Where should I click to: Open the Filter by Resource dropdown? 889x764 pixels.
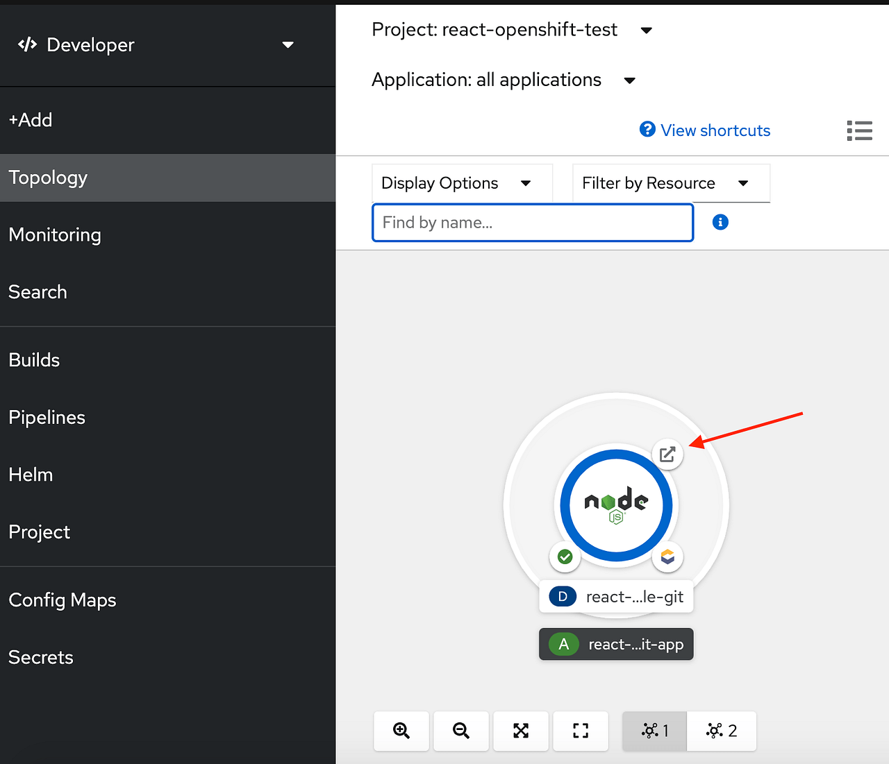(672, 183)
